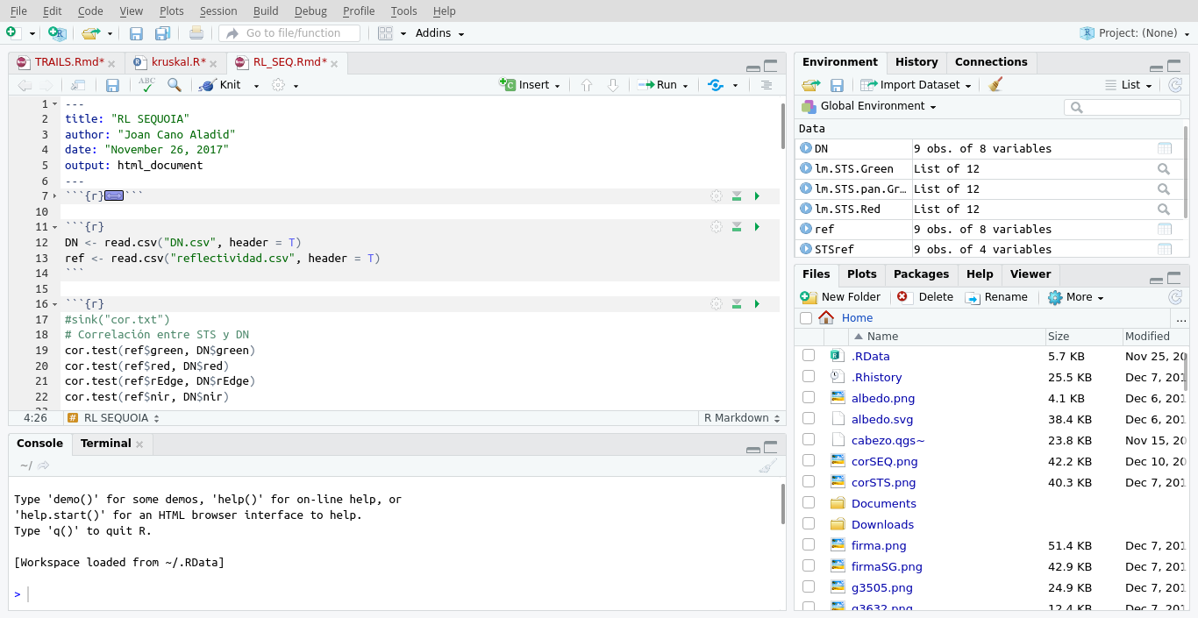1198x618 pixels.
Task: Switch to the History tab
Action: tap(916, 62)
